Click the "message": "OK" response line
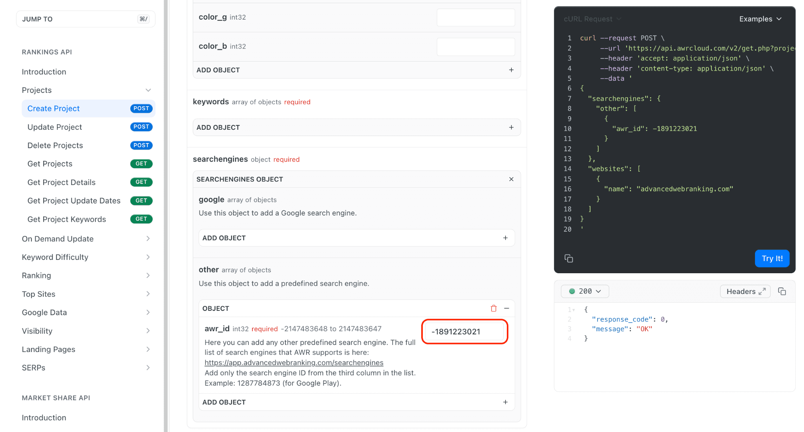804x432 pixels. 622,329
